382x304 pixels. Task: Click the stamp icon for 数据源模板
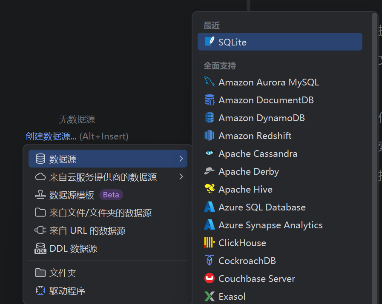click(x=40, y=195)
